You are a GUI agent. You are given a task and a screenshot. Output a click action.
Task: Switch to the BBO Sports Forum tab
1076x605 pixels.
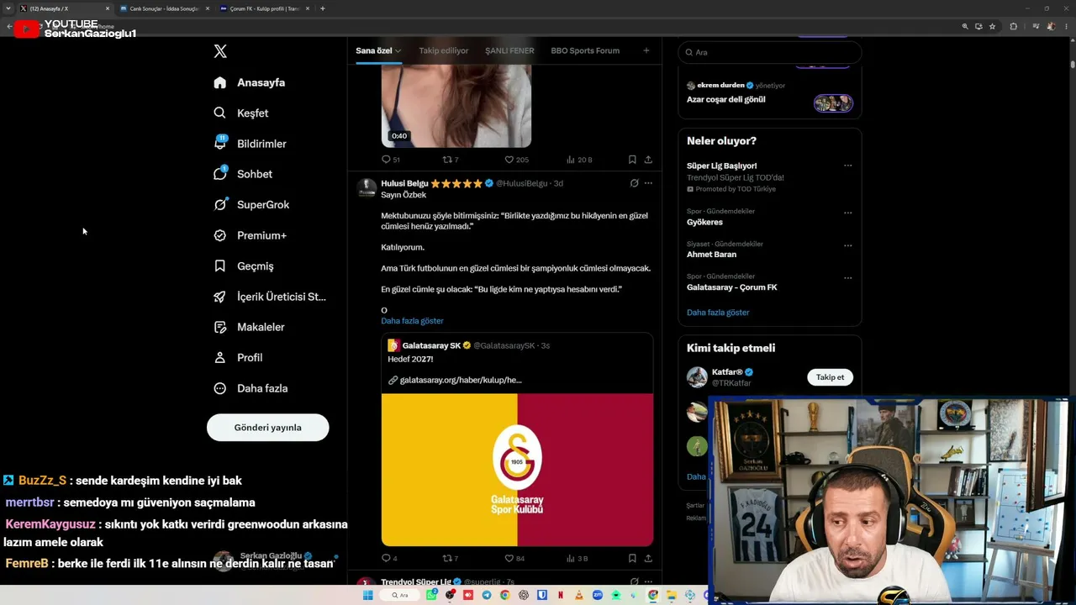[x=585, y=50]
